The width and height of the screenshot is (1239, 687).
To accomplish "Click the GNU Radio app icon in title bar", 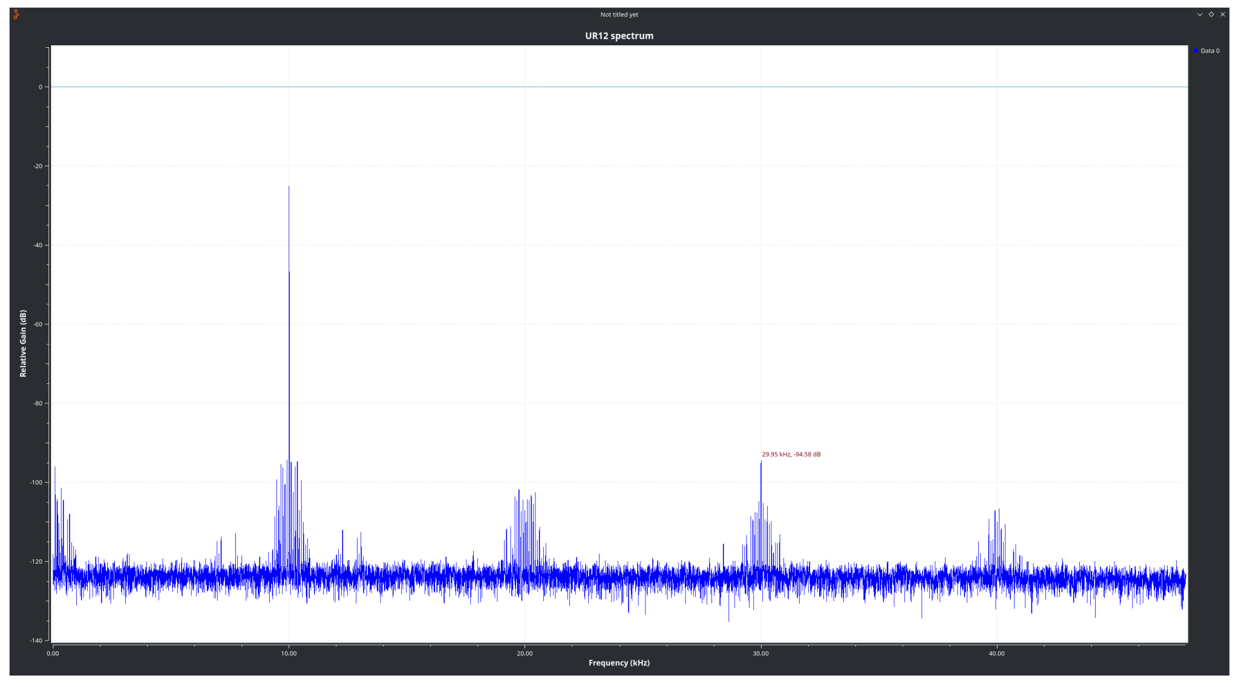I will (16, 15).
